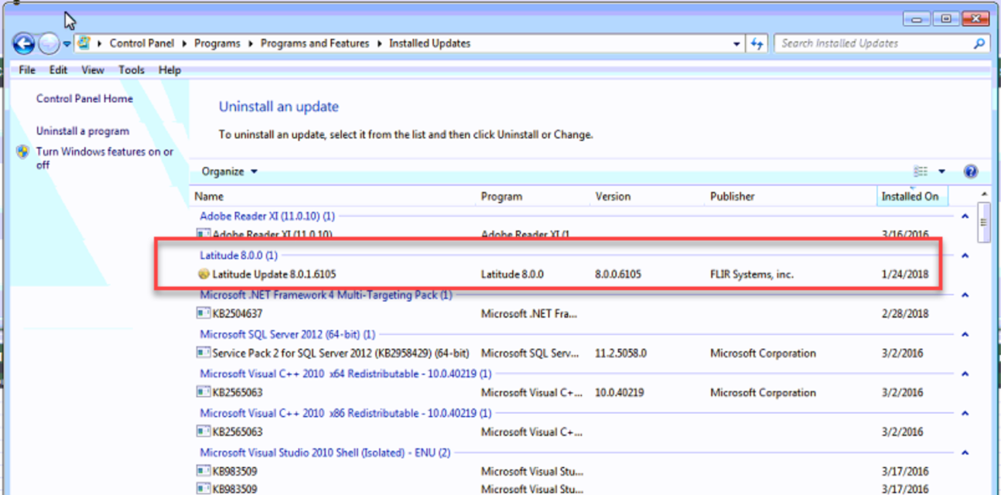The height and width of the screenshot is (495, 1001).
Task: Open the Organize dropdown
Action: pyautogui.click(x=229, y=172)
